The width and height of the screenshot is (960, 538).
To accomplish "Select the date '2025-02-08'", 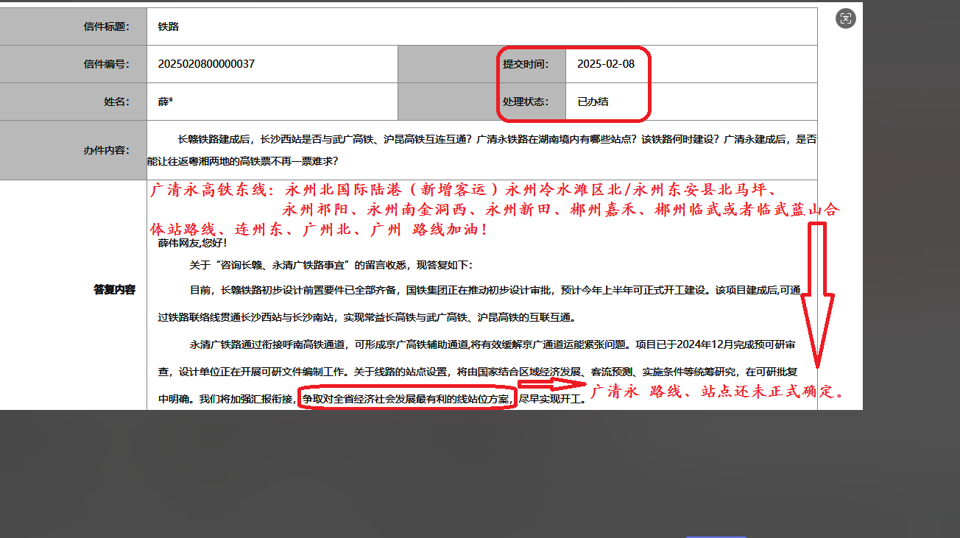I will pyautogui.click(x=606, y=64).
